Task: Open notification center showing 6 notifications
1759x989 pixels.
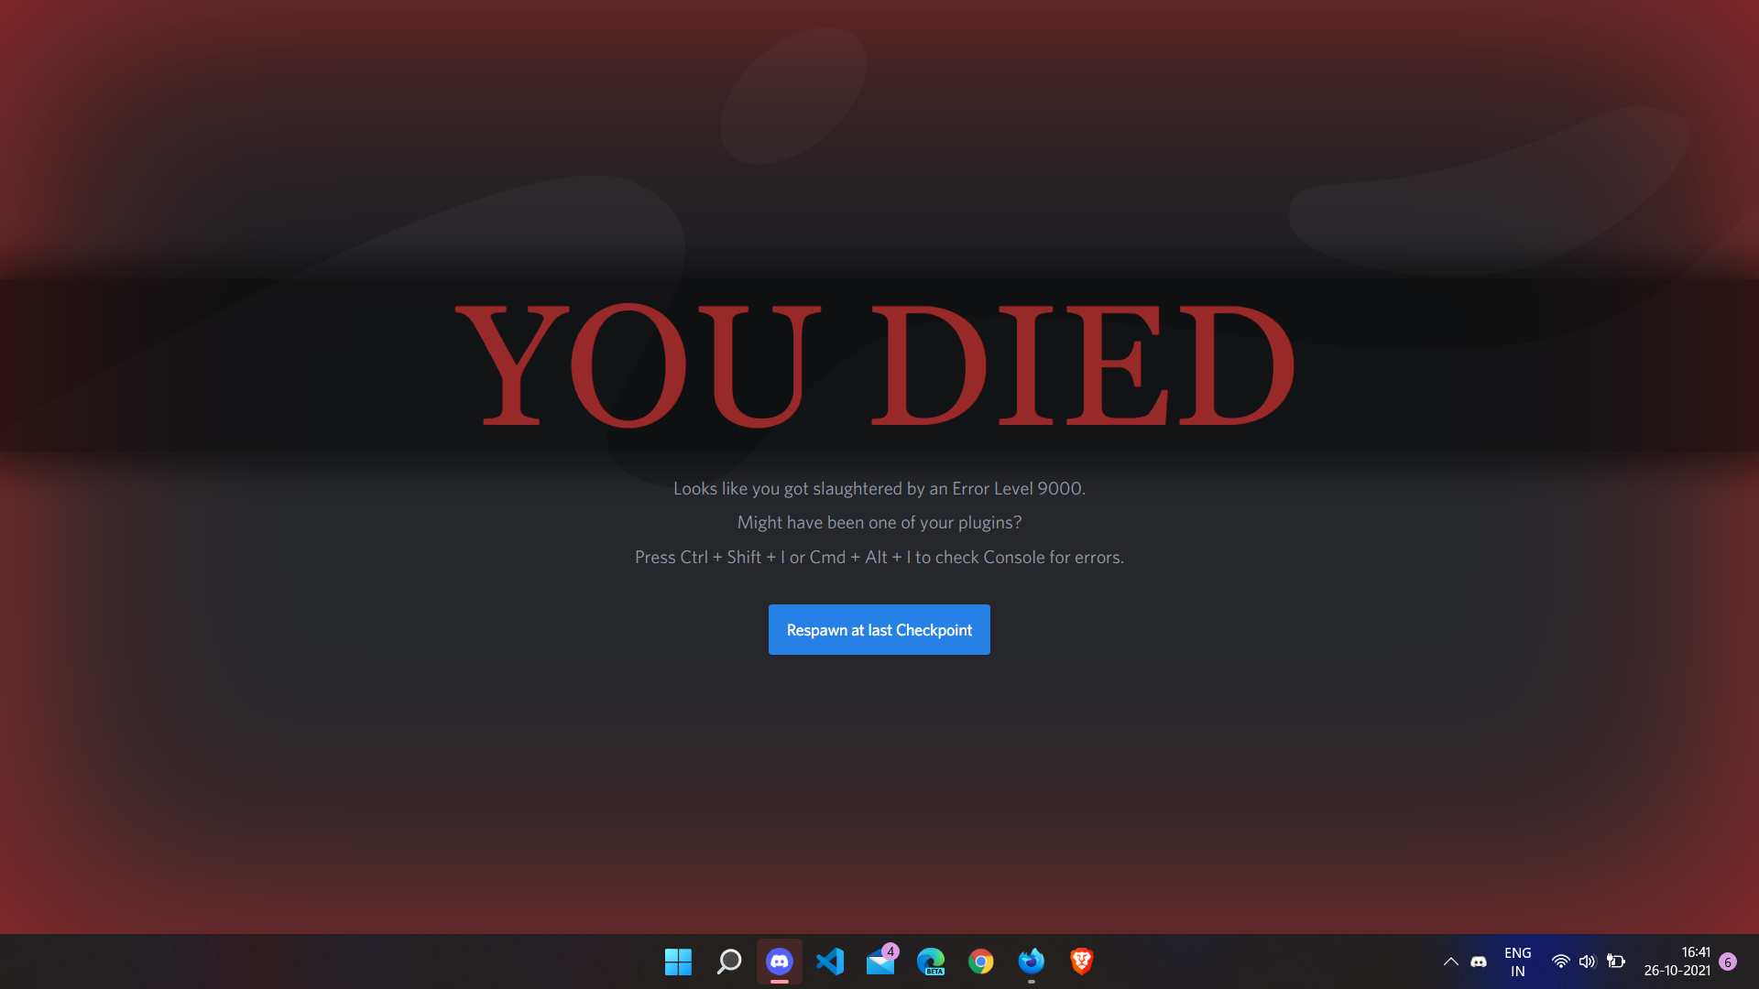Action: (x=1728, y=962)
